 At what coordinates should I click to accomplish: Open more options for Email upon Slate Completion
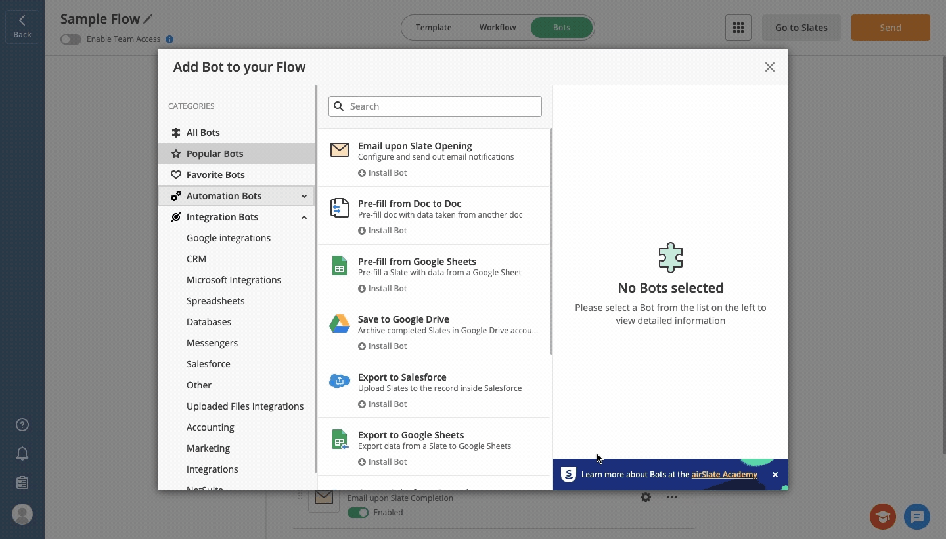[x=671, y=498]
